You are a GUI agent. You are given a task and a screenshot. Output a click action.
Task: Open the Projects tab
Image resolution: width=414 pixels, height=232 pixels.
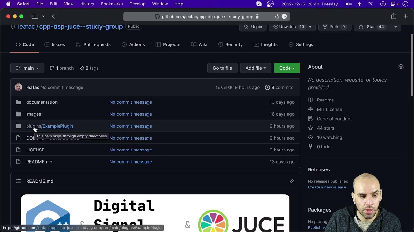pyautogui.click(x=168, y=44)
